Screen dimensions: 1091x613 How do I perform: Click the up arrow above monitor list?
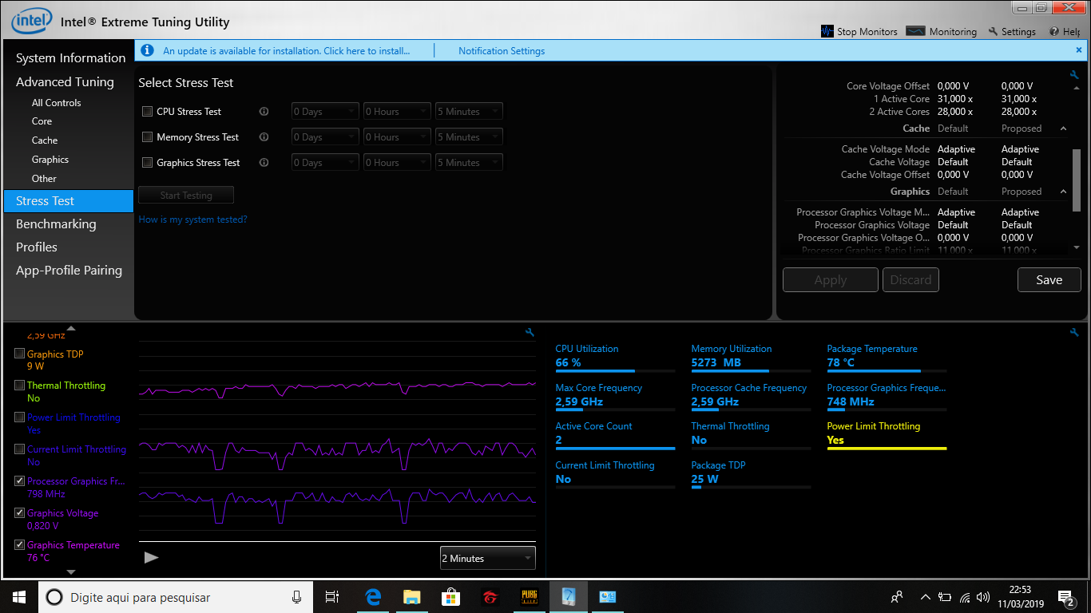[x=71, y=328]
